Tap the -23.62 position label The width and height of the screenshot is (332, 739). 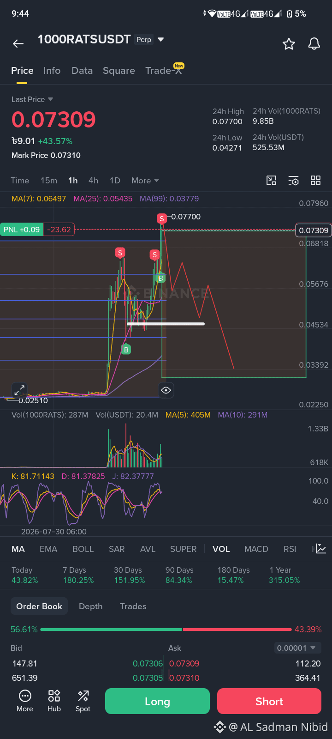click(59, 230)
